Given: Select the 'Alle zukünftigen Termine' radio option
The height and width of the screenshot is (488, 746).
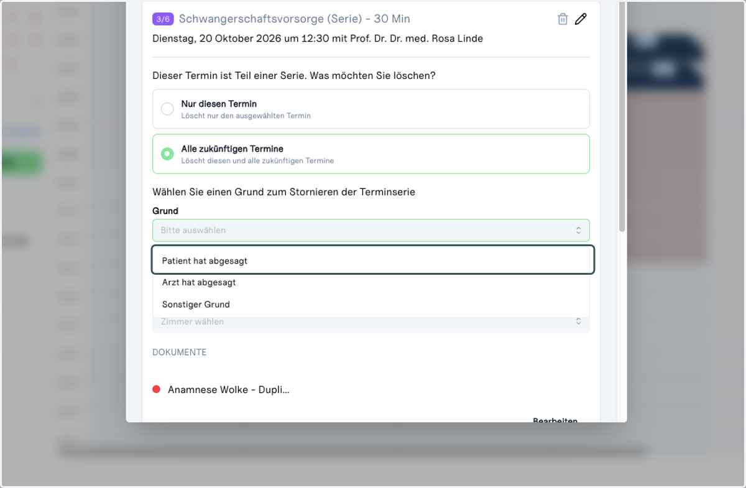Looking at the screenshot, I should coord(371,154).
